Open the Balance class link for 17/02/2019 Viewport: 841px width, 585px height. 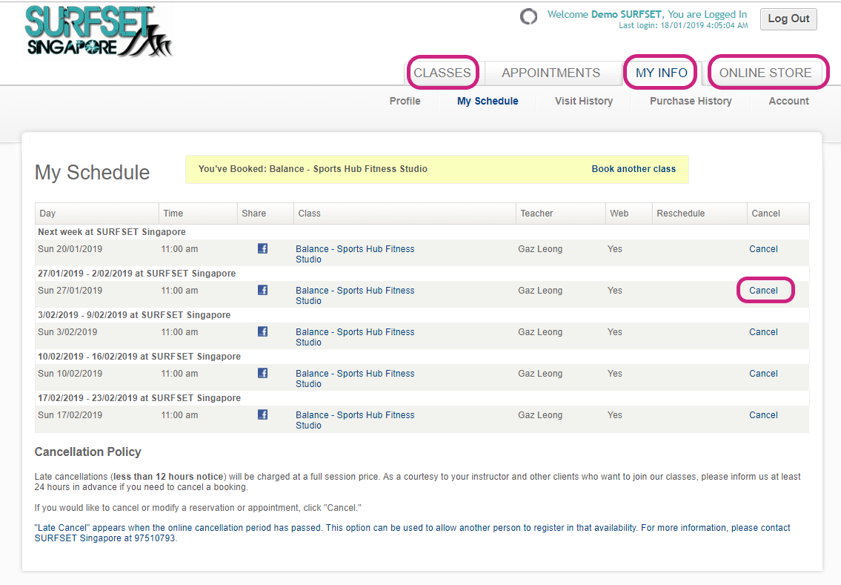pos(355,420)
